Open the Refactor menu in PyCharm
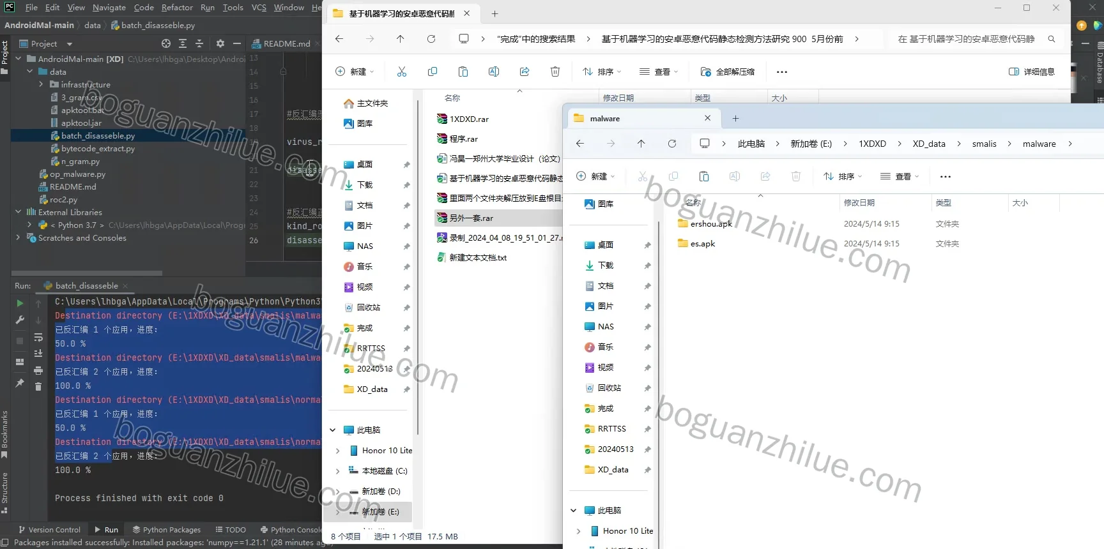Viewport: 1104px width, 549px height. (177, 8)
